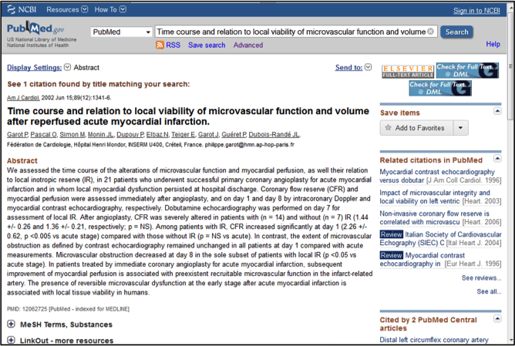The height and width of the screenshot is (346, 515).
Task: Clear the search box with the X icon
Action: (x=430, y=32)
